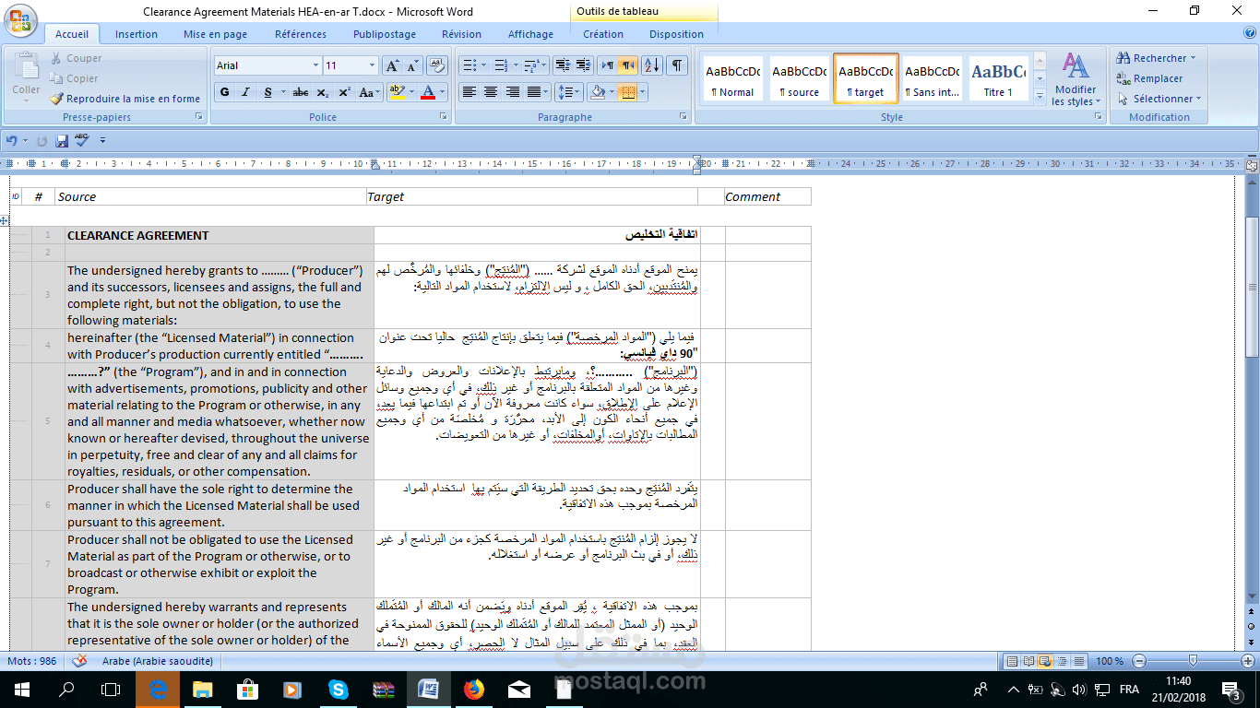Open Modifier les styles menu
1260x708 pixels.
coord(1075,79)
